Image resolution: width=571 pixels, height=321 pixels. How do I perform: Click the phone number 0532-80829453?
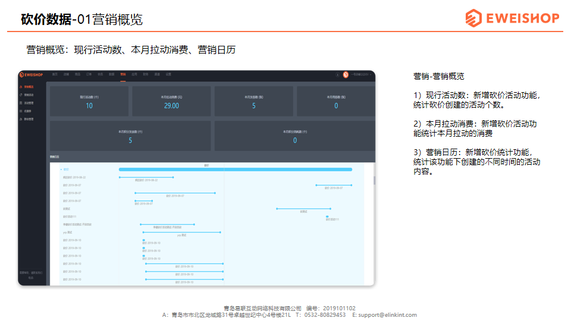(x=325, y=315)
